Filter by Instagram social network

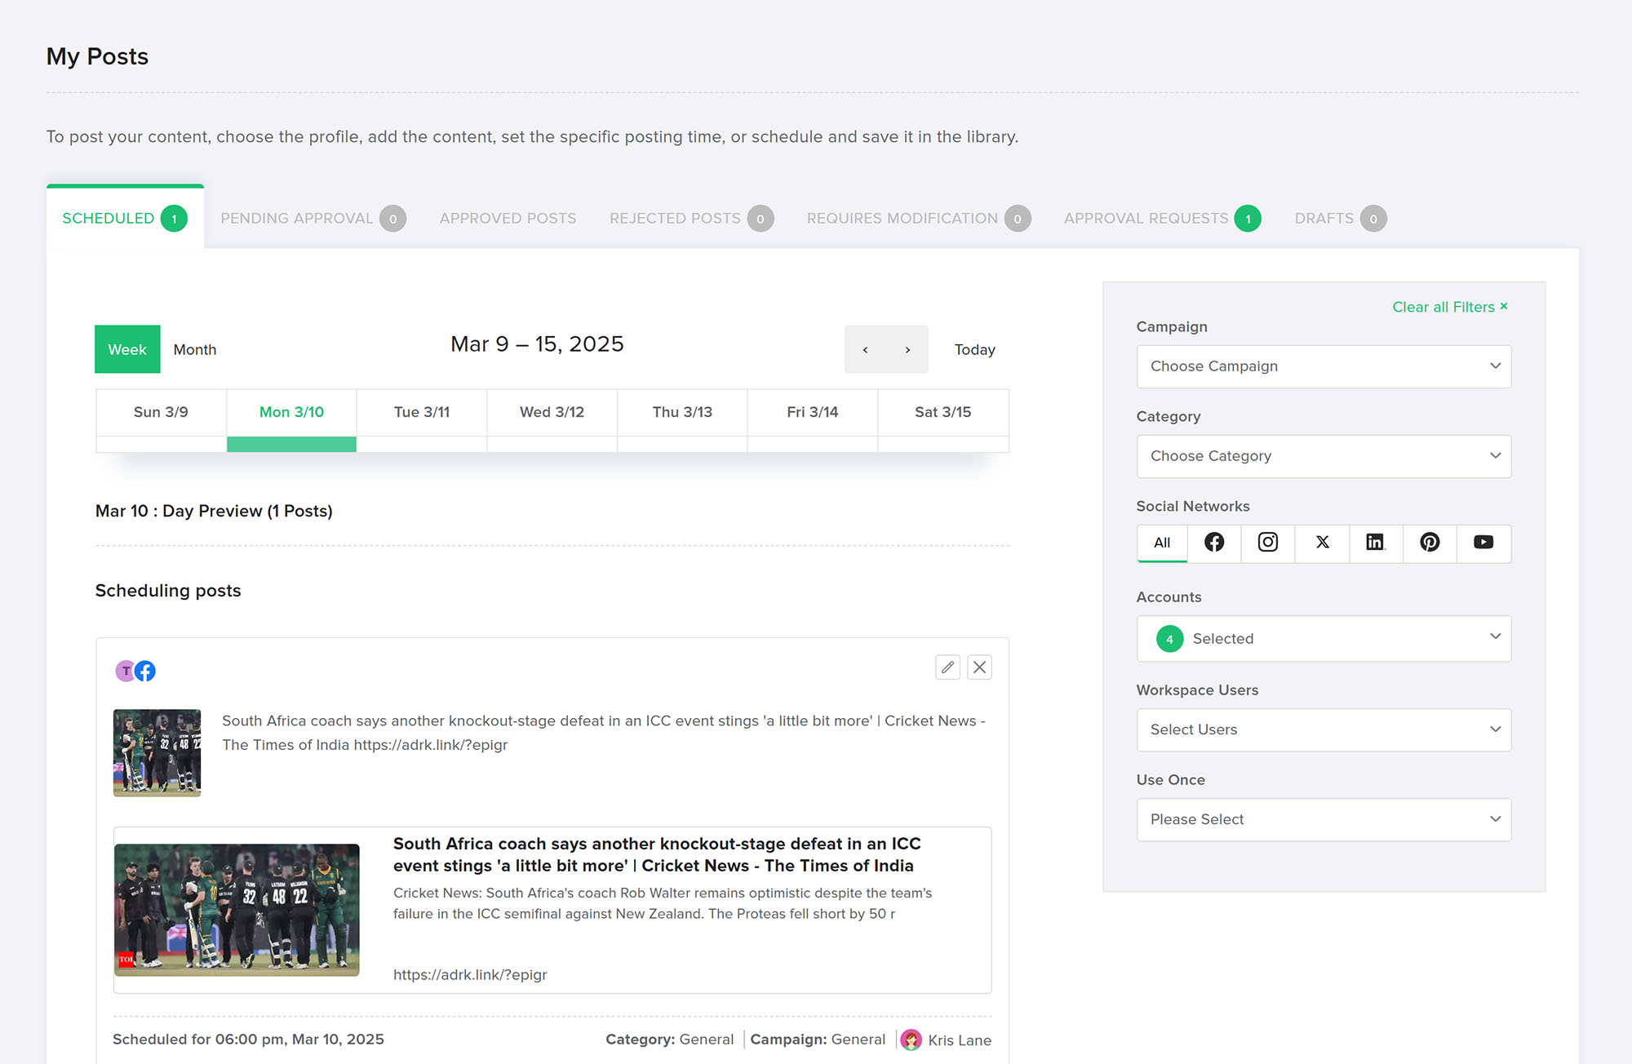(x=1267, y=543)
